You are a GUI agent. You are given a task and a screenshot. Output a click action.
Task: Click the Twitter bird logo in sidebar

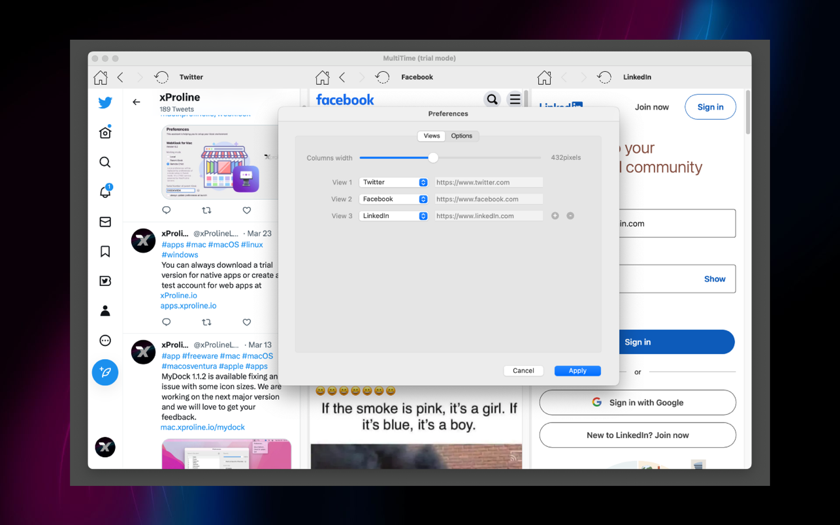click(105, 103)
